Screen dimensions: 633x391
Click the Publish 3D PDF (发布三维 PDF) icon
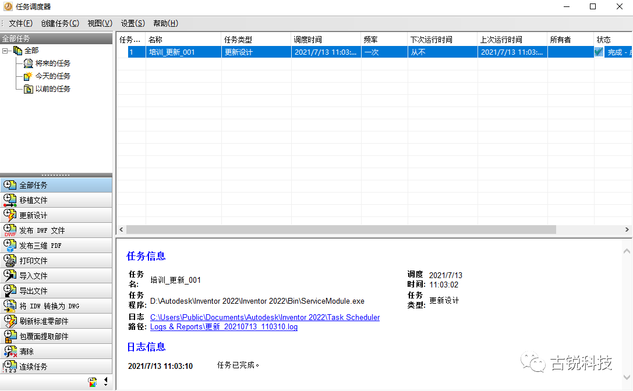click(10, 246)
